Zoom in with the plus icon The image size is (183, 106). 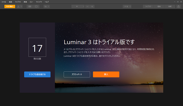[x=92, y=7]
